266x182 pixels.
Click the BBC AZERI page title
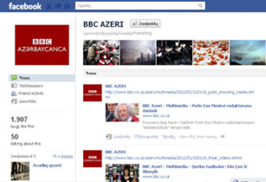pos(103,24)
